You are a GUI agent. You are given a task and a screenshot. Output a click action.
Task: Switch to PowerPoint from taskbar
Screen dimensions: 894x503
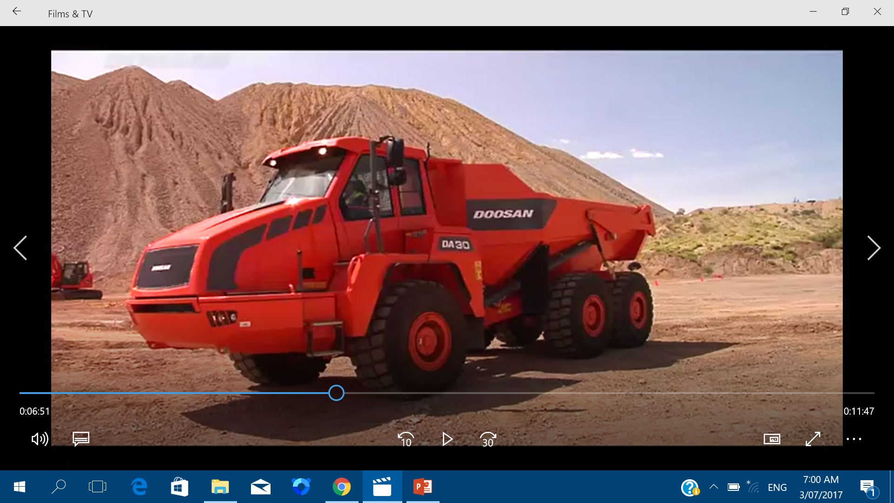point(423,487)
